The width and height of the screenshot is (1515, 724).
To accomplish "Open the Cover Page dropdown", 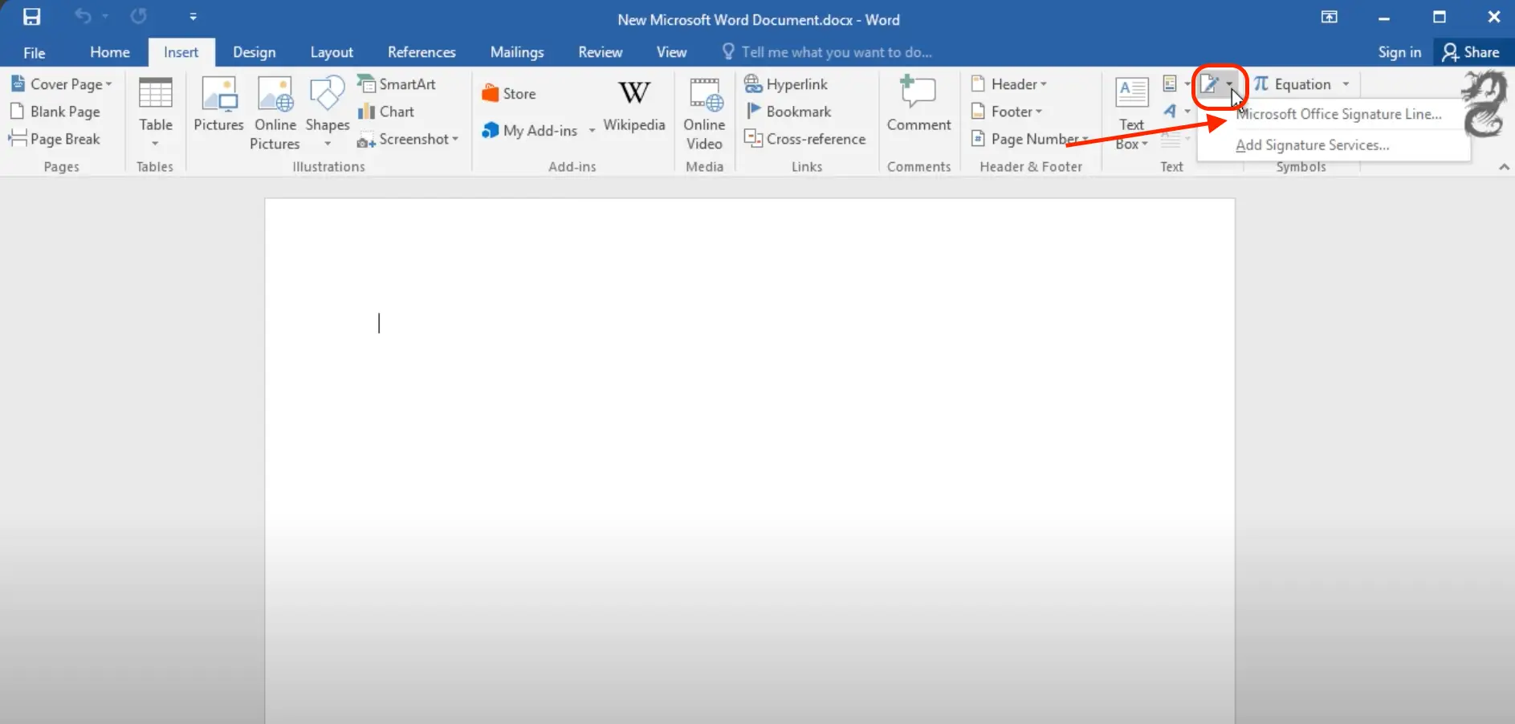I will [62, 84].
